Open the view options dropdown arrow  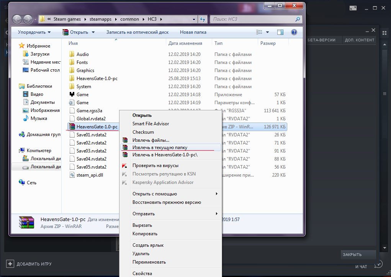[x=268, y=32]
